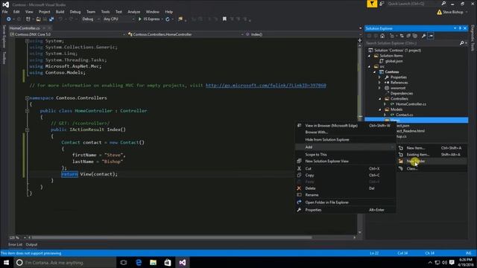Expand the References node
This screenshot has width=477, height=268.
tap(379, 83)
